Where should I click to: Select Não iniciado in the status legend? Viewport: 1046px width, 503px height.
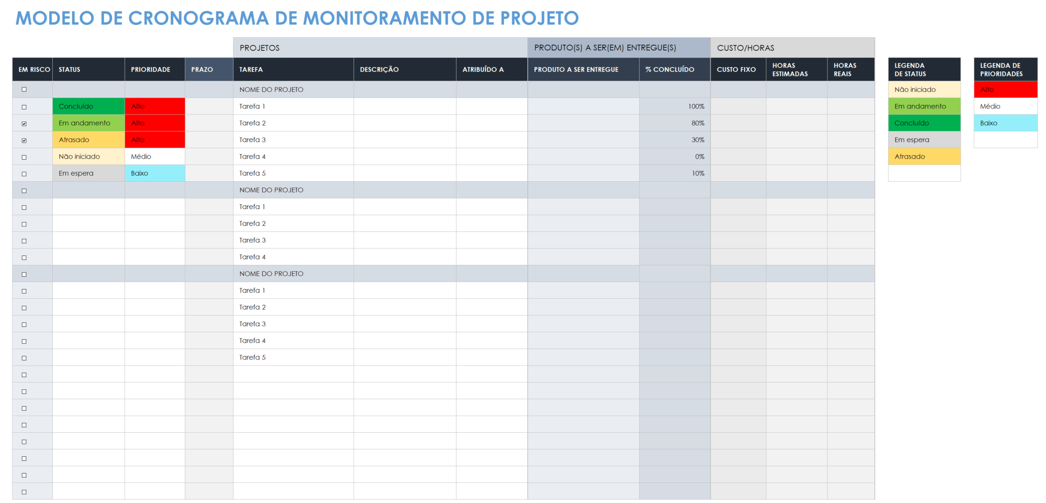click(924, 89)
